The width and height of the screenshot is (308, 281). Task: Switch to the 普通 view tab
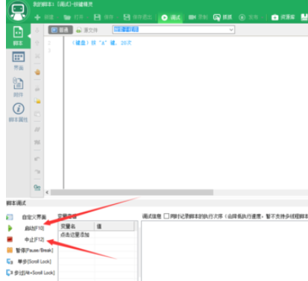coord(60,30)
